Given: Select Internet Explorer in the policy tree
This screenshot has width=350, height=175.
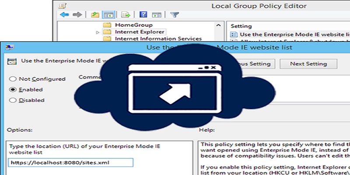Looking at the screenshot, I should (140, 32).
